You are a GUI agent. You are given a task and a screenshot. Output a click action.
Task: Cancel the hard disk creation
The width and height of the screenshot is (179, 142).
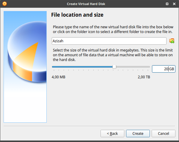tap(163, 134)
